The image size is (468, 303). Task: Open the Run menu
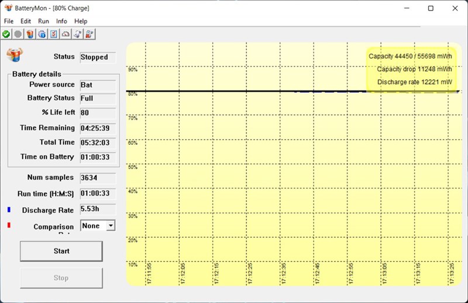(43, 21)
